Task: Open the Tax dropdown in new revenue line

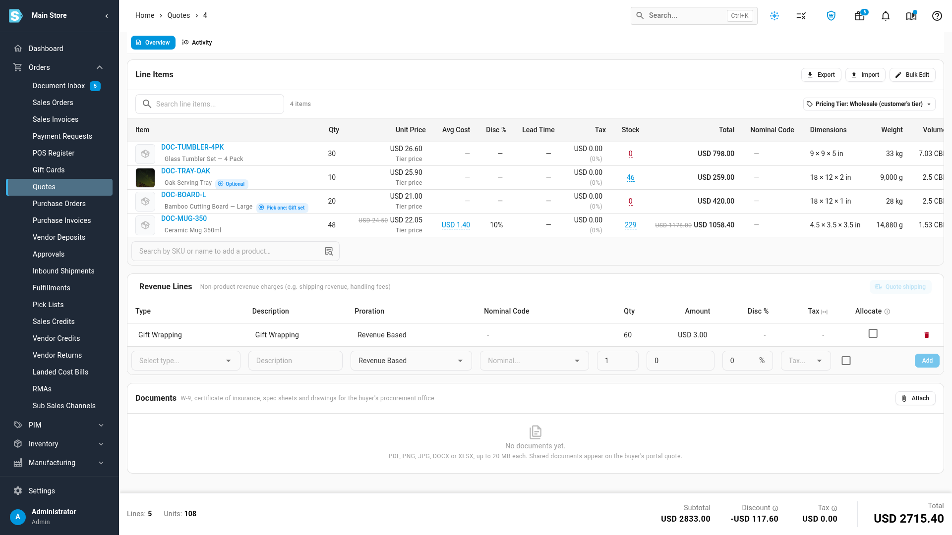Action: coord(806,361)
